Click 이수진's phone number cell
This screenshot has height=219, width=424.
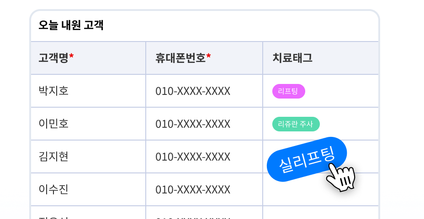[204, 189]
